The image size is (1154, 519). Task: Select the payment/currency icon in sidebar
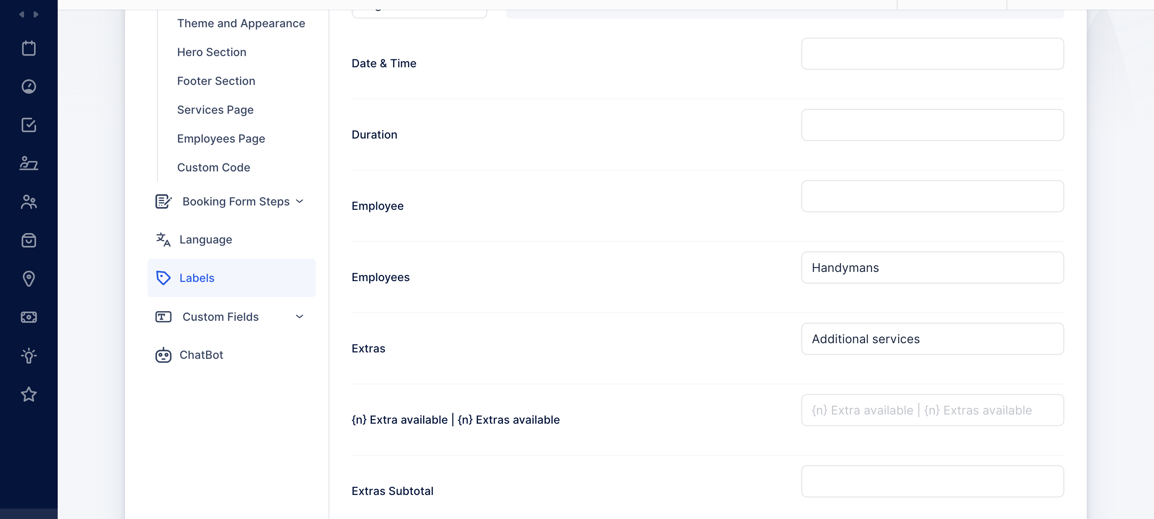(x=29, y=317)
